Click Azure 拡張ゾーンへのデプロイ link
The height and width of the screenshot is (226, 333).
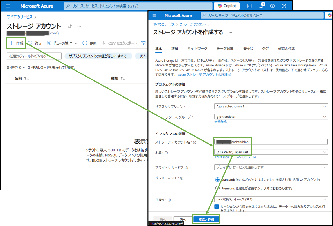(x=235, y=157)
